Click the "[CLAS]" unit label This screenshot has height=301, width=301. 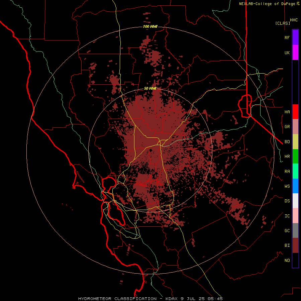(x=283, y=23)
